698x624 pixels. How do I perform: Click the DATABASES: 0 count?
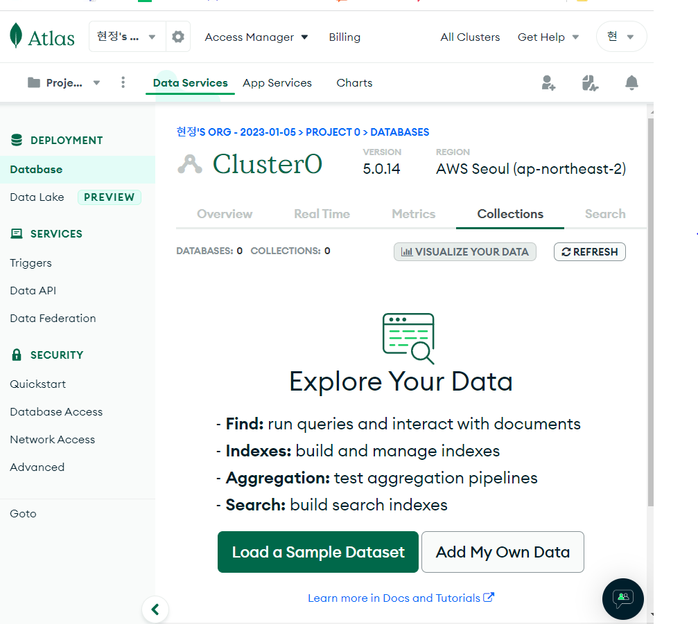point(209,251)
